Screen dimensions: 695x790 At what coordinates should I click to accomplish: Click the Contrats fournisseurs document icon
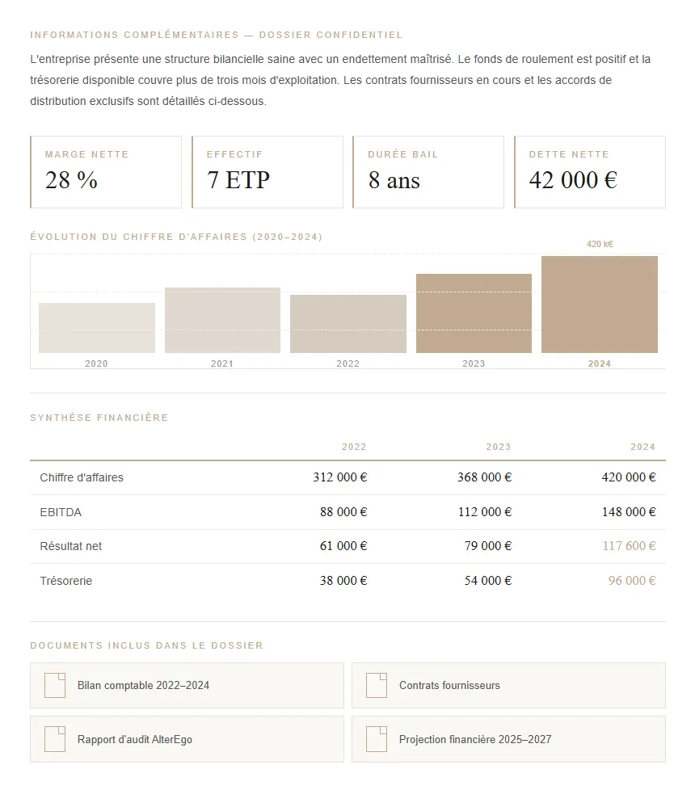[377, 685]
